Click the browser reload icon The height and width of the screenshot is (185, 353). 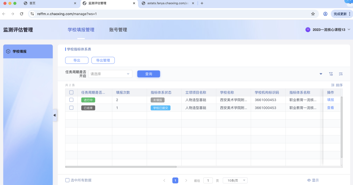(21, 14)
